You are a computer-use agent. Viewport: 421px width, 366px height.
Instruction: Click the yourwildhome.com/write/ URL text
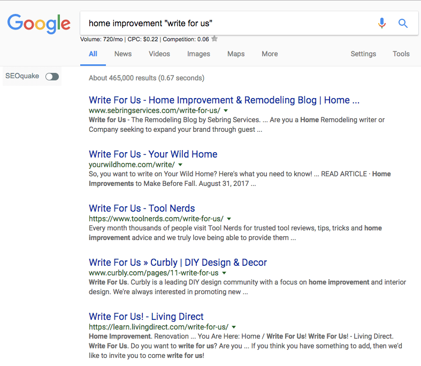coord(132,165)
